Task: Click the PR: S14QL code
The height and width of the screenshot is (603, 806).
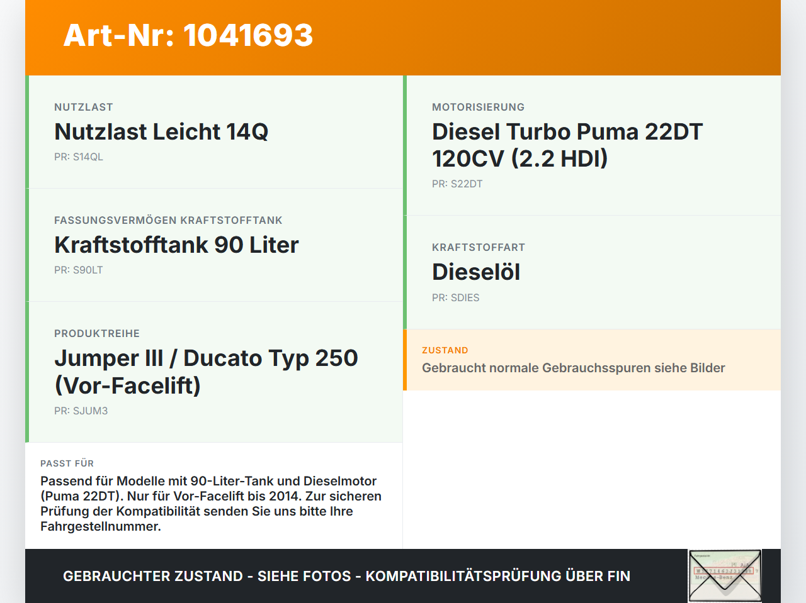Action: 79,157
